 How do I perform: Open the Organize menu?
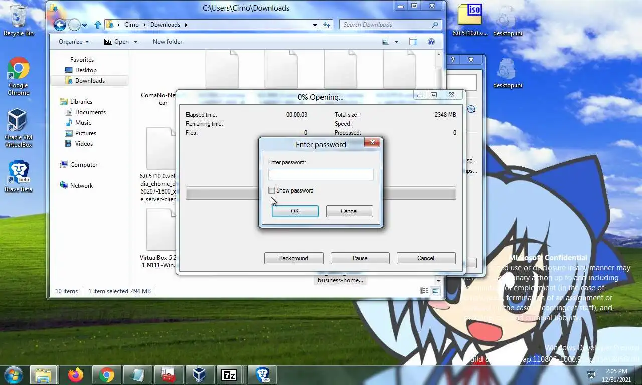(74, 42)
